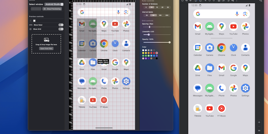Open Chrome in the Android Studio emulator

click(221, 48)
